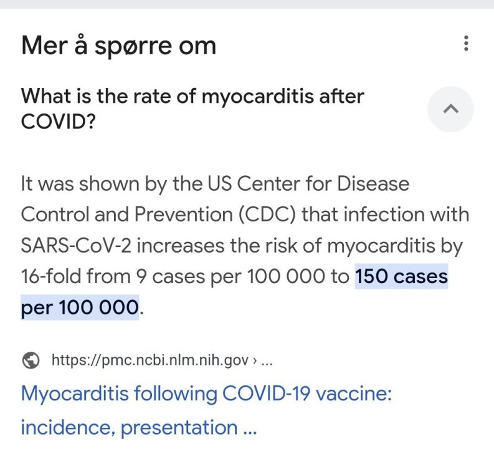Image resolution: width=494 pixels, height=449 pixels.
Task: Open 'Myocarditis following COVID-19 vaccine' result link
Action: pyautogui.click(x=206, y=394)
